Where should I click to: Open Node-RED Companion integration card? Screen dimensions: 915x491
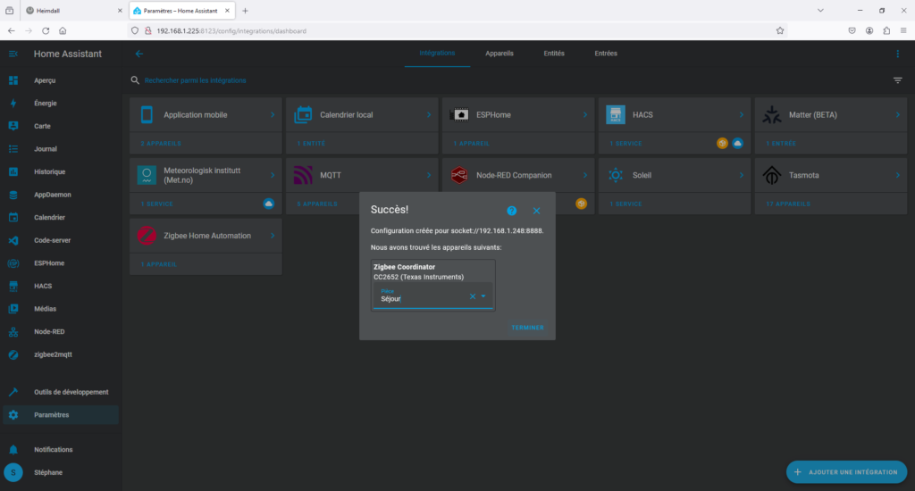click(x=518, y=175)
